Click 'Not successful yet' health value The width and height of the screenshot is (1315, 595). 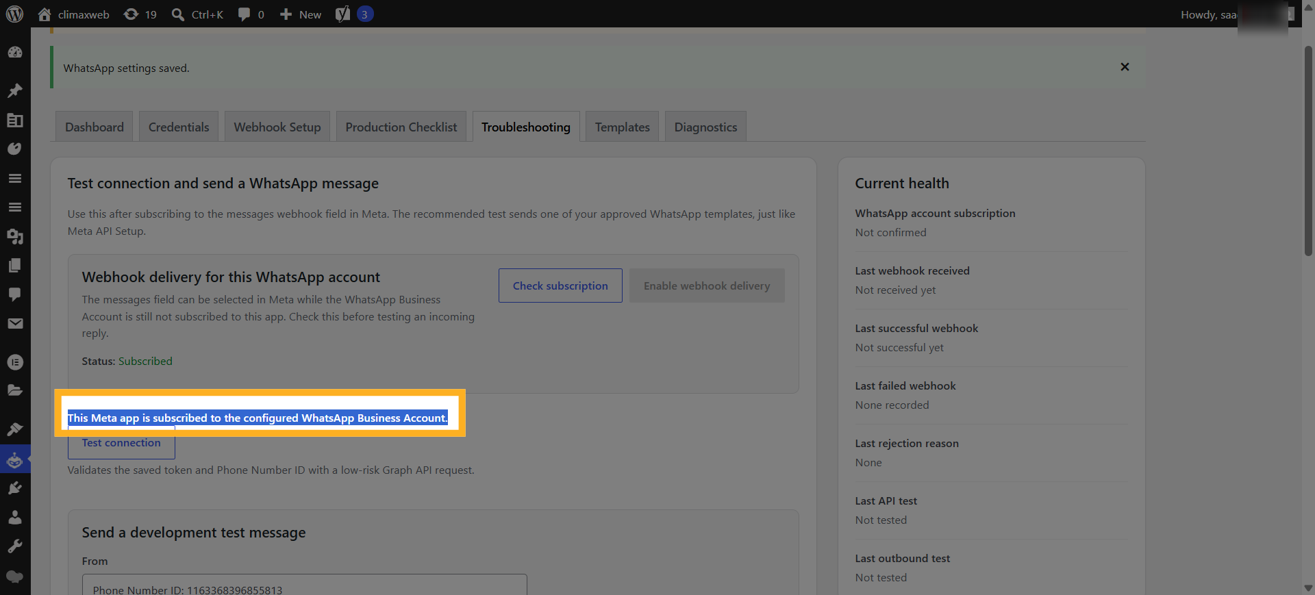[x=899, y=347]
